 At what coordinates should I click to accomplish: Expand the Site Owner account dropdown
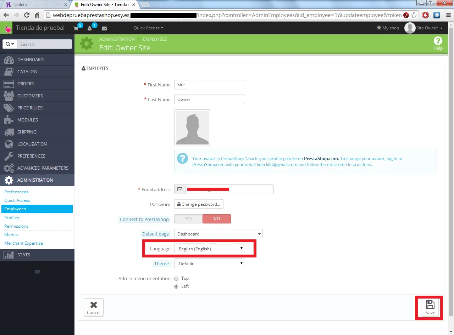click(430, 28)
